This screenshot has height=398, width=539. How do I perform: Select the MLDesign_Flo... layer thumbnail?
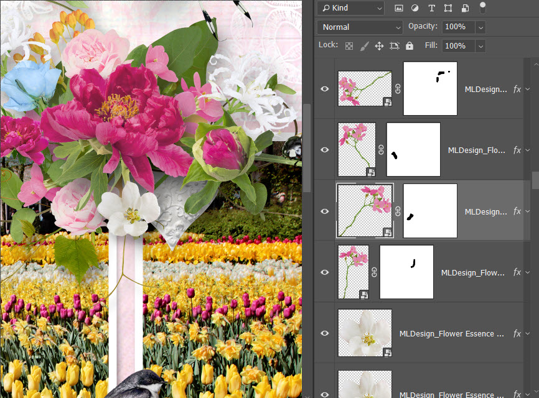point(357,149)
